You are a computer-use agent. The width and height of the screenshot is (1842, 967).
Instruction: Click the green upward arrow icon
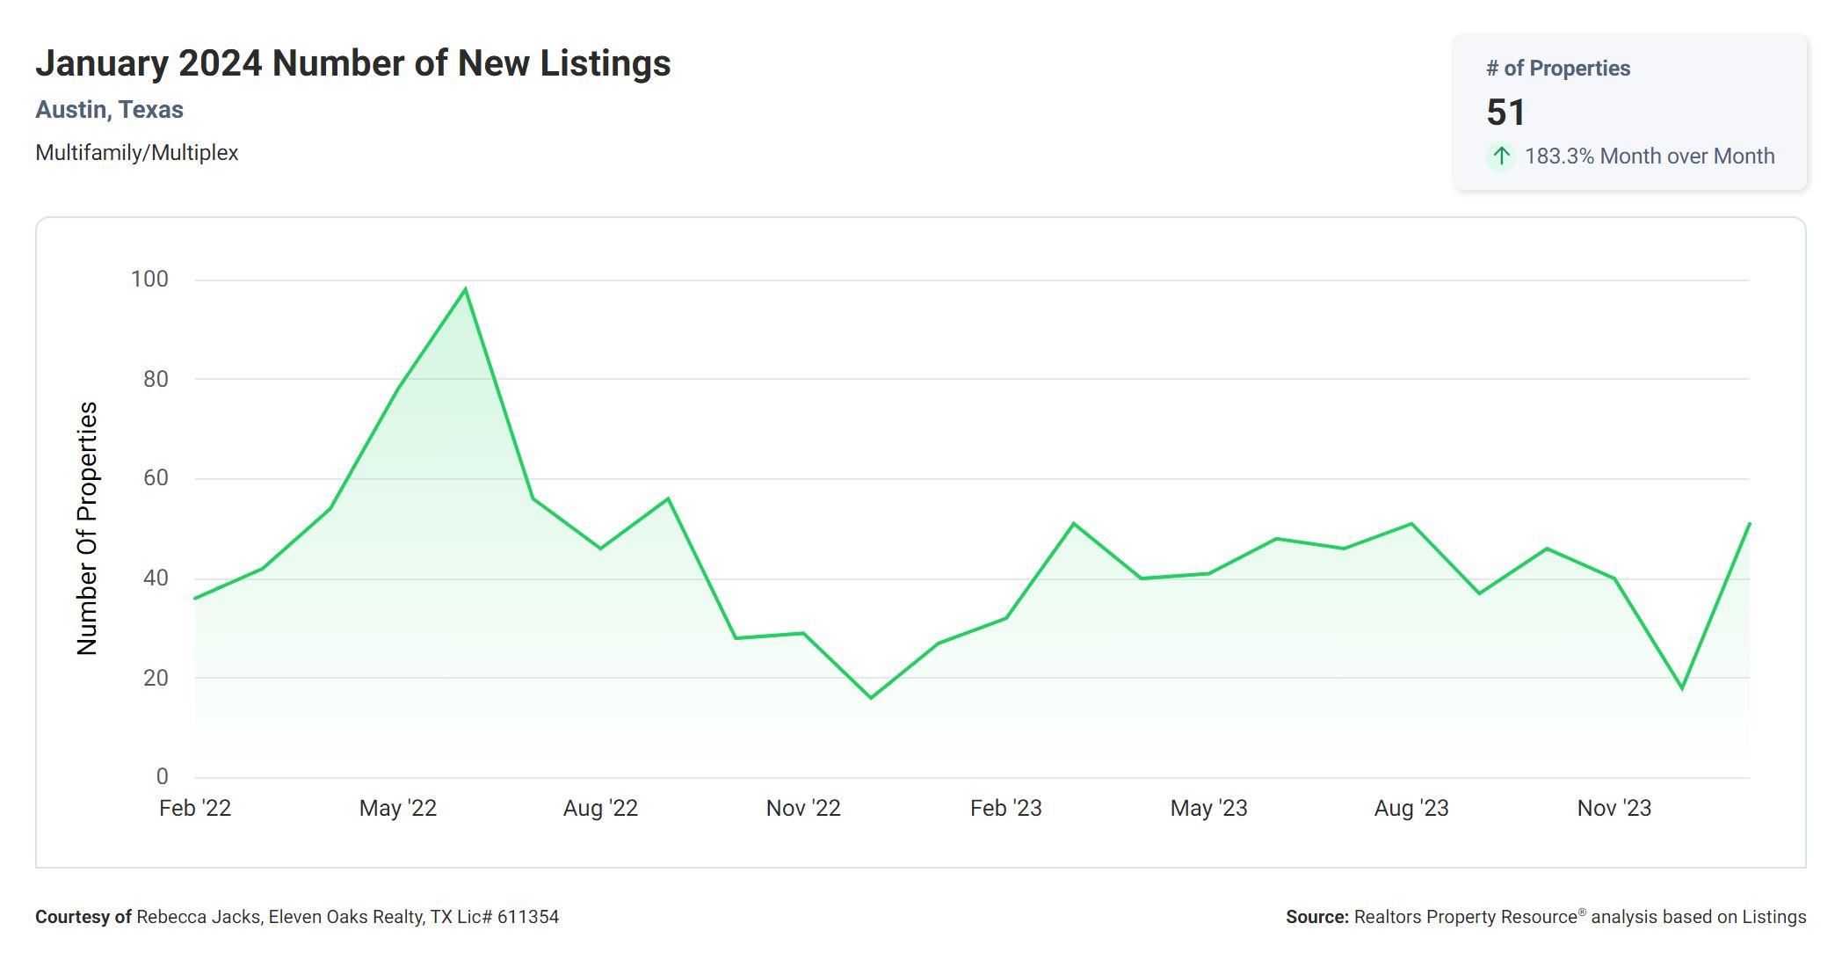click(1501, 156)
